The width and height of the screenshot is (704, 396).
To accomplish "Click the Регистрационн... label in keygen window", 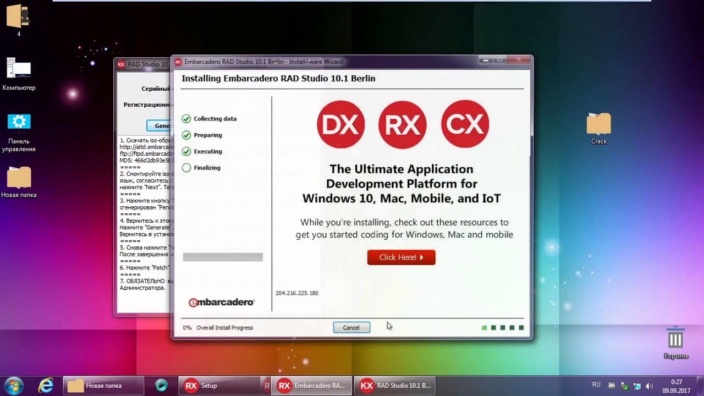I will [x=147, y=105].
